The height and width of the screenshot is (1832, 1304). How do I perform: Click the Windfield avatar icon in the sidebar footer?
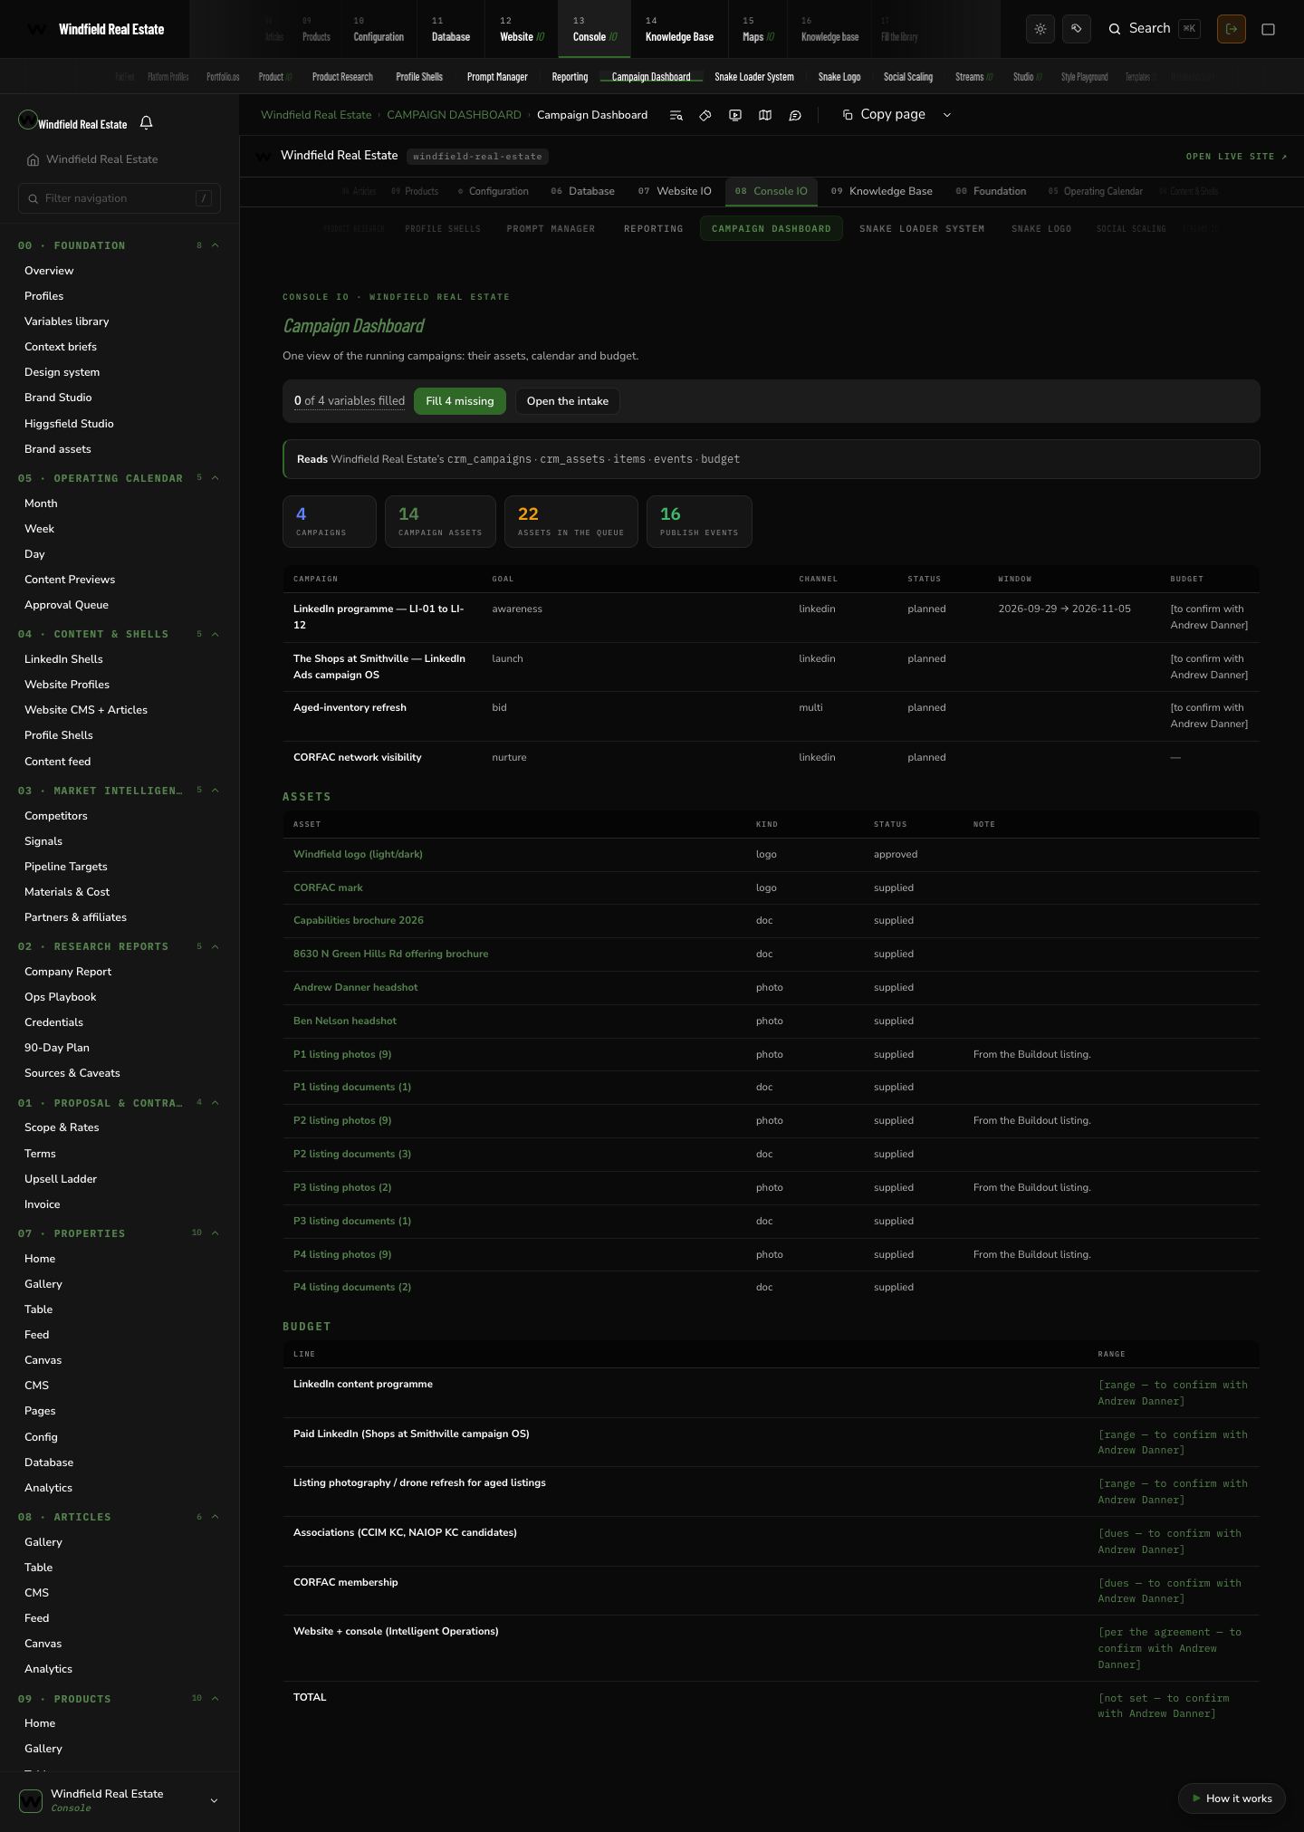pos(31,1800)
